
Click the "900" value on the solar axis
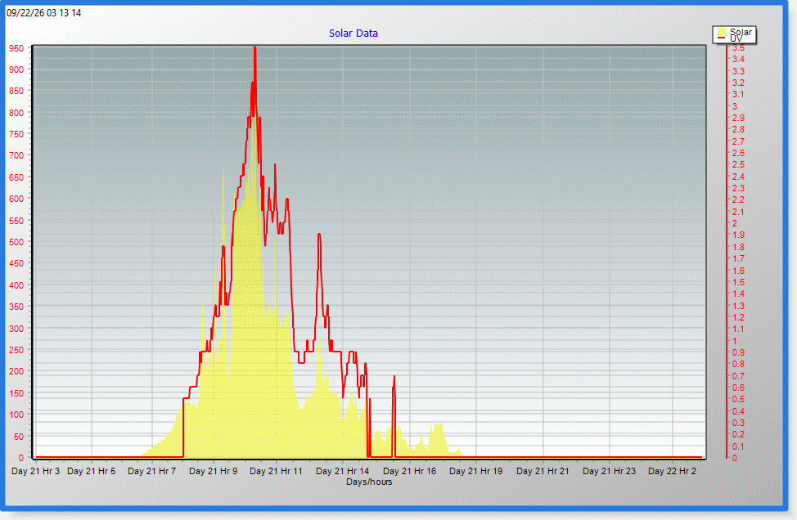click(16, 70)
